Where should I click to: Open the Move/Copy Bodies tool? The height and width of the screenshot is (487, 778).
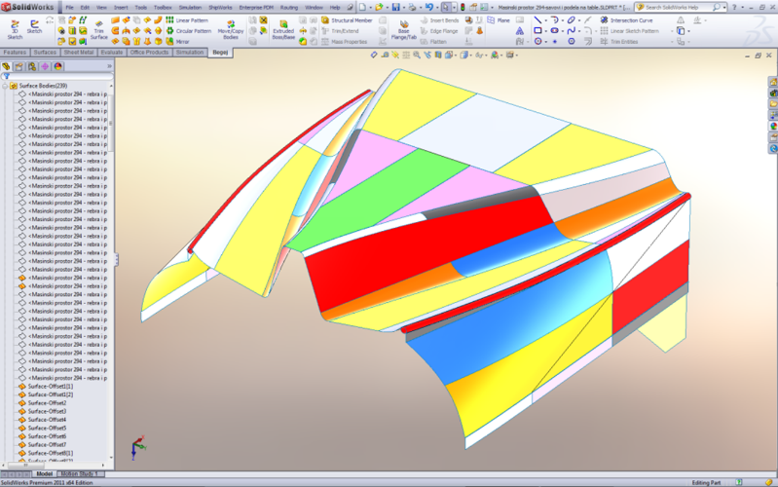click(x=230, y=31)
